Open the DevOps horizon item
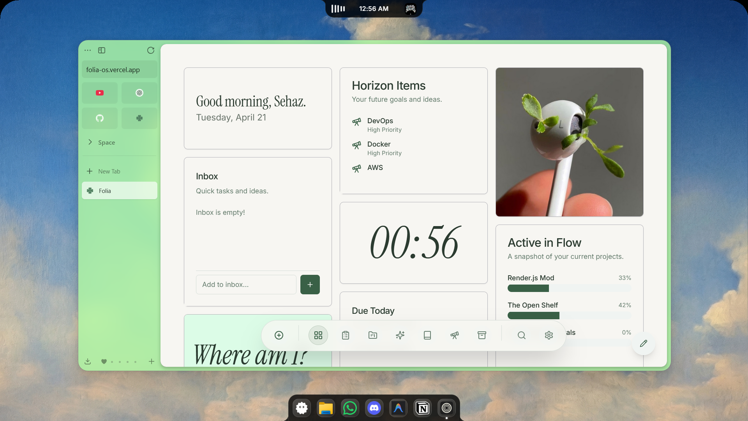Viewport: 748px width, 421px height. [x=414, y=125]
